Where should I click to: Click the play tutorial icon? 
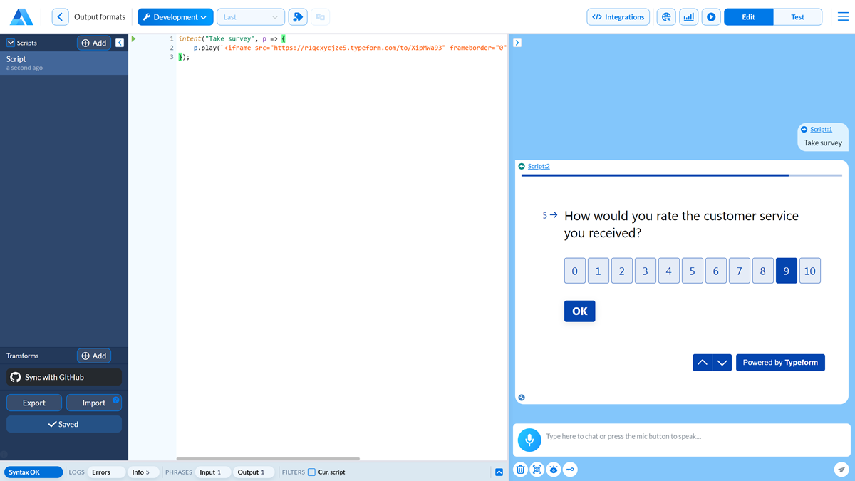[710, 17]
